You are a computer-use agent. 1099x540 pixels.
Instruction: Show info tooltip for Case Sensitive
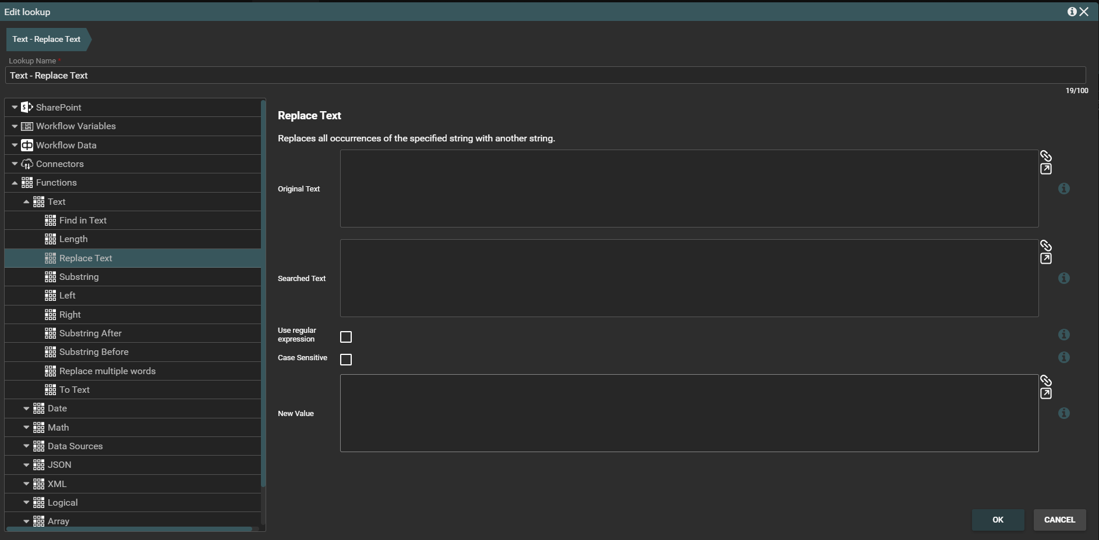click(x=1063, y=357)
